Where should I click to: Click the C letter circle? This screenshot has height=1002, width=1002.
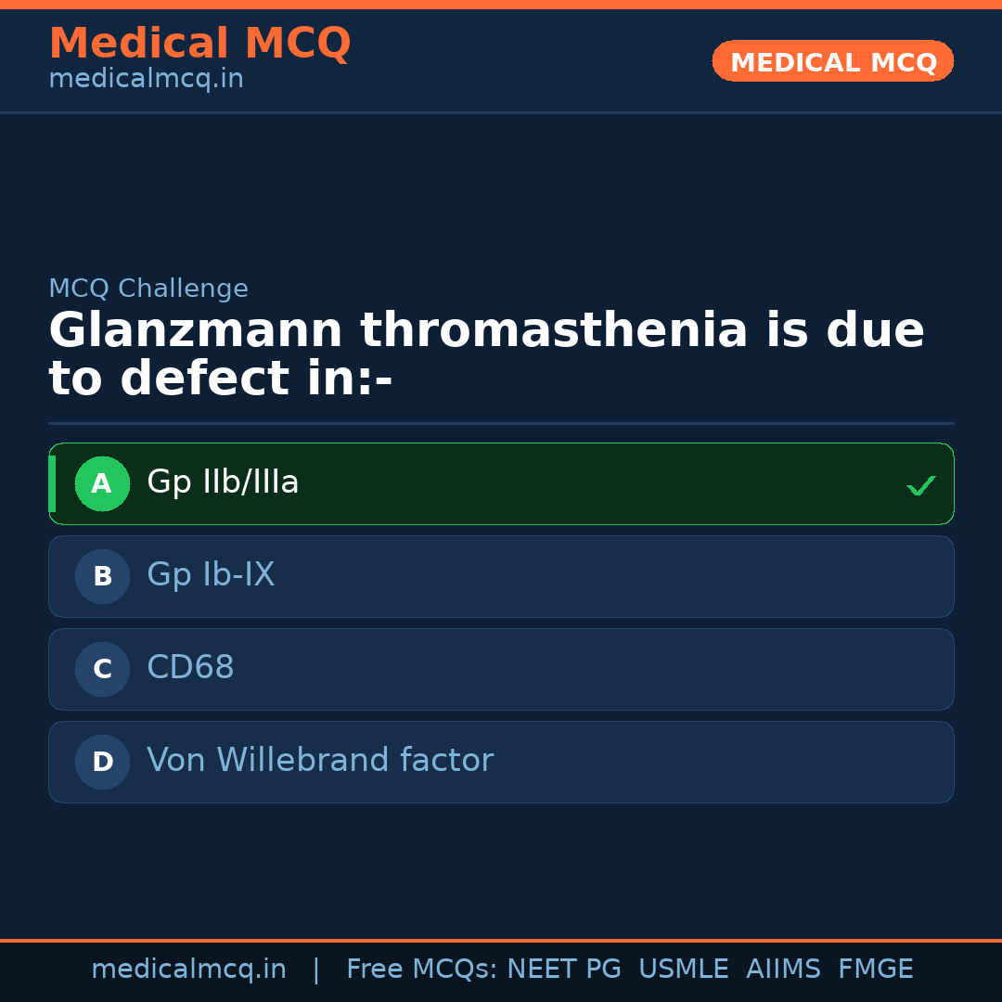click(x=102, y=669)
